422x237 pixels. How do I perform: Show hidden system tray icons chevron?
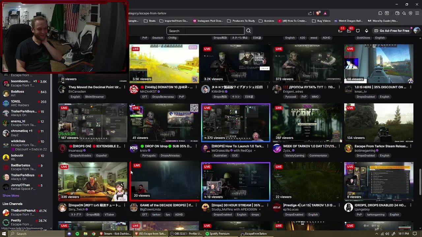(377, 234)
